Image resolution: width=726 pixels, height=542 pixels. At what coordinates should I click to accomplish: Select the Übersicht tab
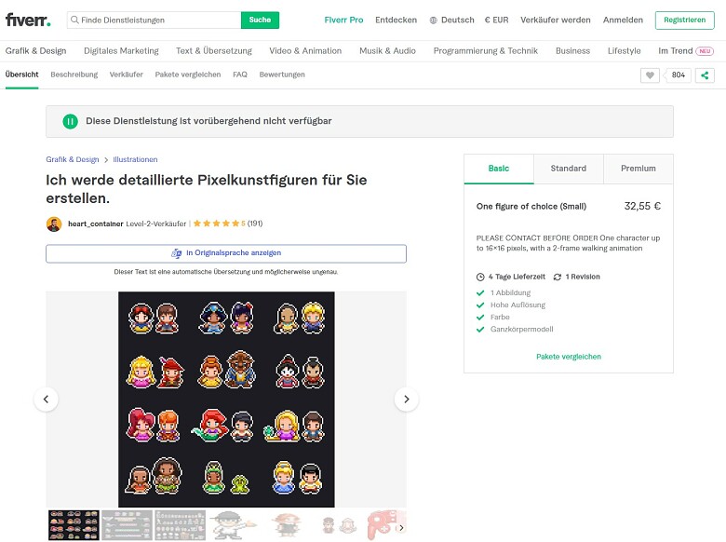tap(21, 75)
